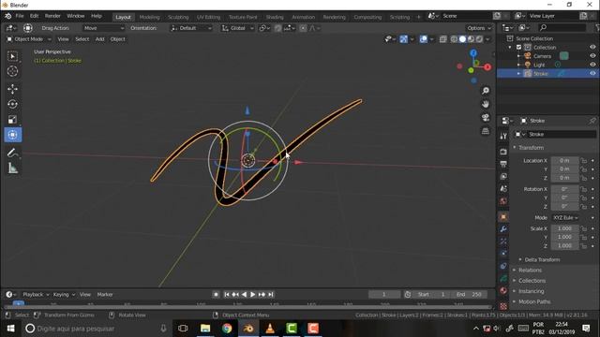Screen dimensions: 600x337
Task: Open the Global transform orientation dropdown
Action: click(x=237, y=28)
